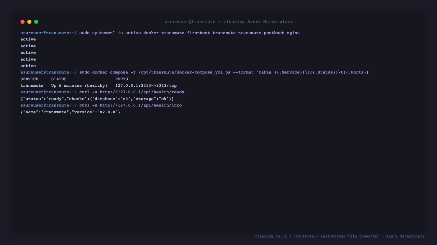Click the 'curl -s http://127.0.0.1/api/health/ready' command
437x245 pixels.
(132, 92)
